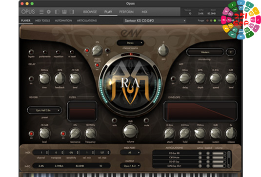
Task: Adjust the C0-Sus RR articulation volume slider
Action: point(219,153)
